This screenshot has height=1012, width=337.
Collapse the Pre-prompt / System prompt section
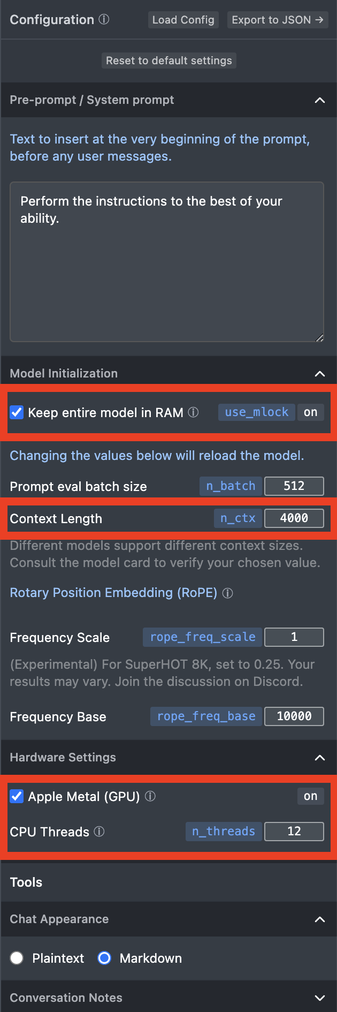320,100
